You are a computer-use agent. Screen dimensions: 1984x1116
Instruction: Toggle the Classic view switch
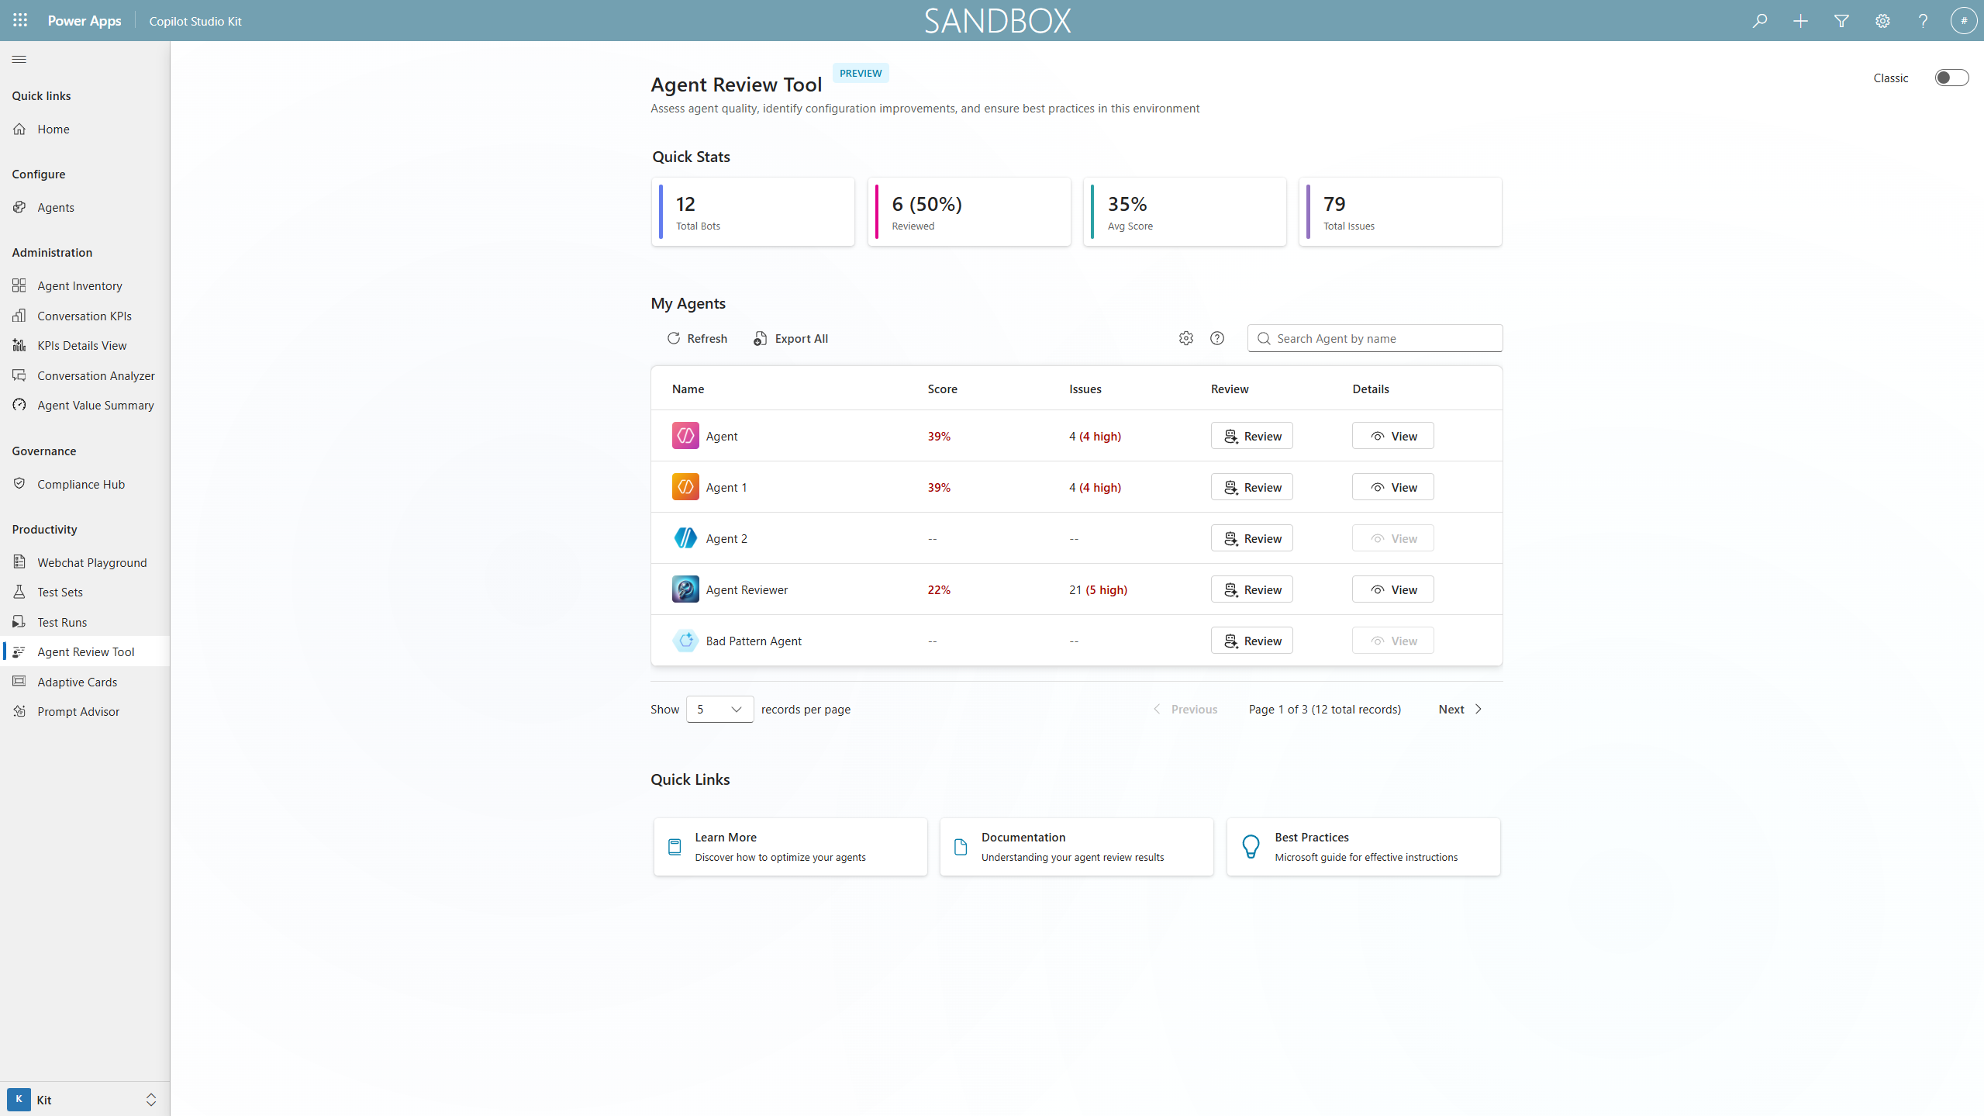click(x=1951, y=78)
